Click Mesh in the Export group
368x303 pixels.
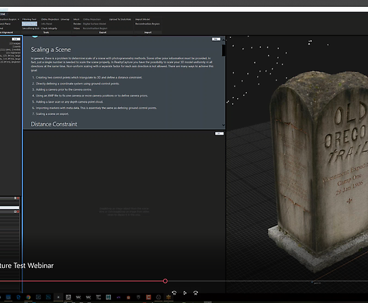76,19
